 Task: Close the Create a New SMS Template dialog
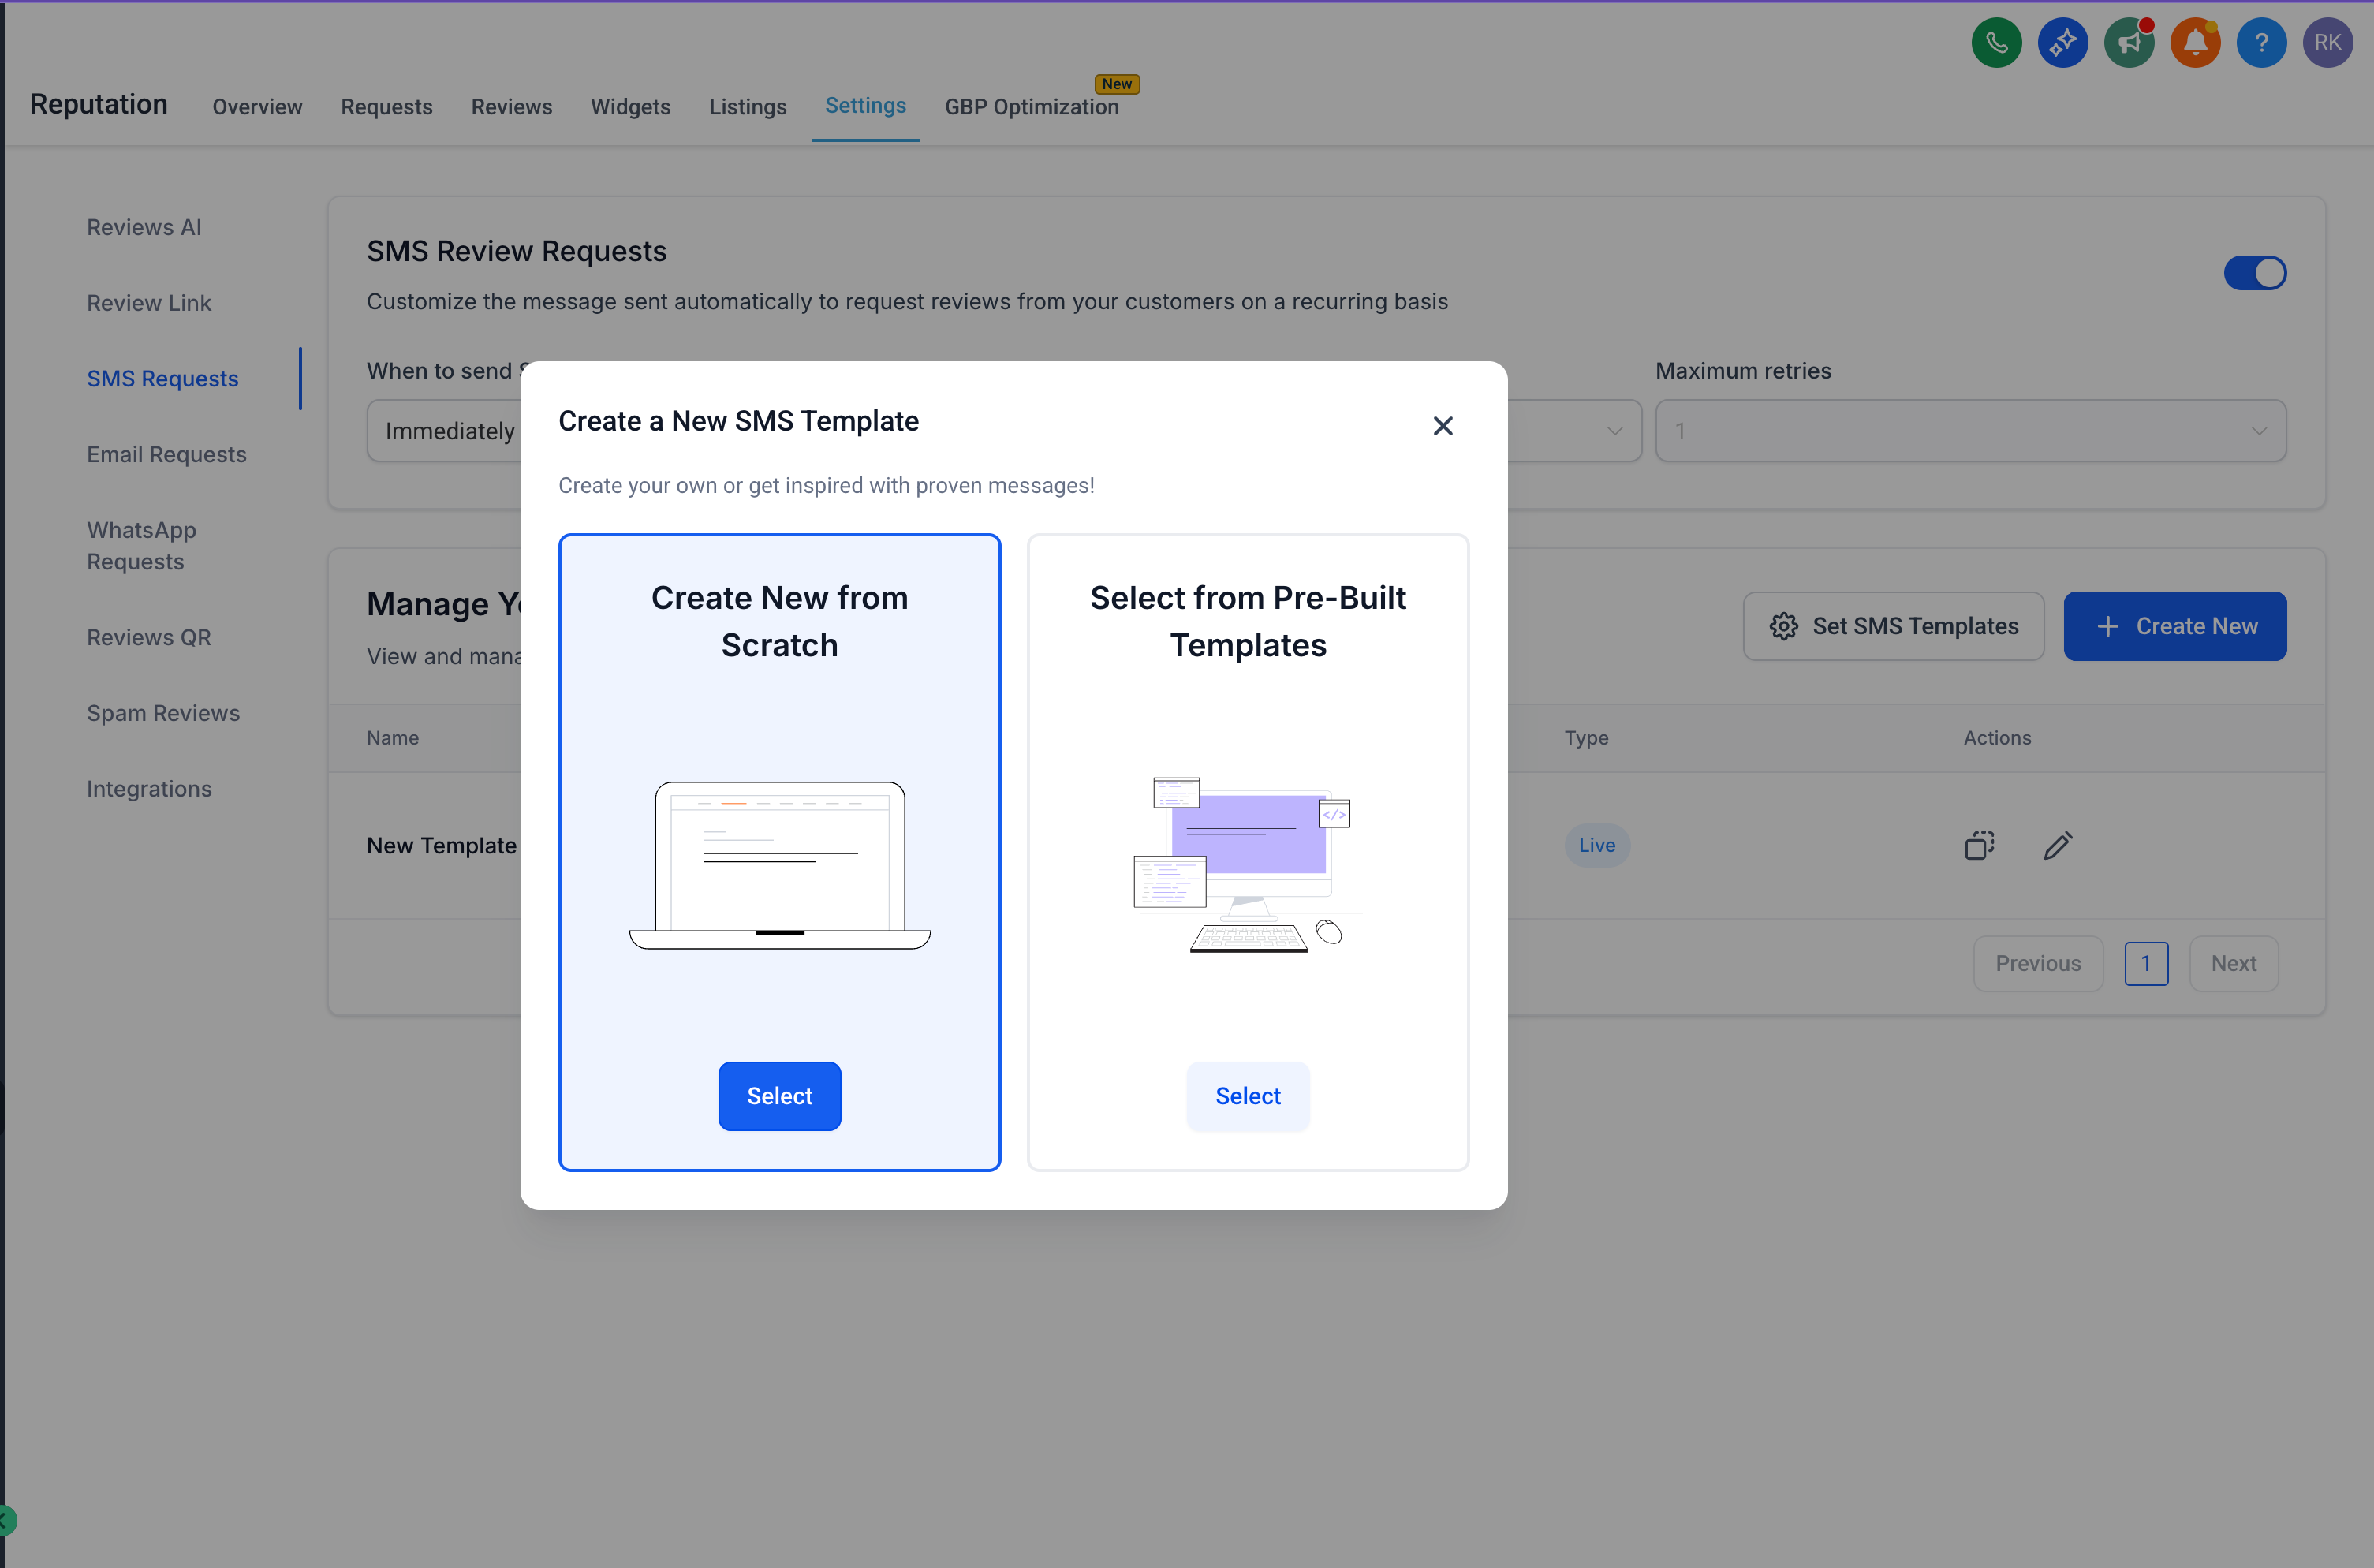coord(1442,426)
